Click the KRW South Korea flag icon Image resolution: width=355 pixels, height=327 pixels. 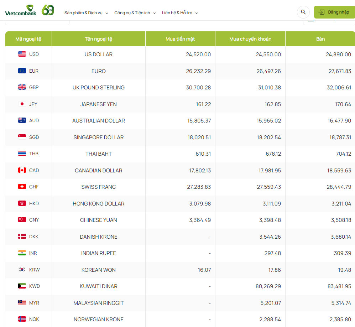pos(22,270)
